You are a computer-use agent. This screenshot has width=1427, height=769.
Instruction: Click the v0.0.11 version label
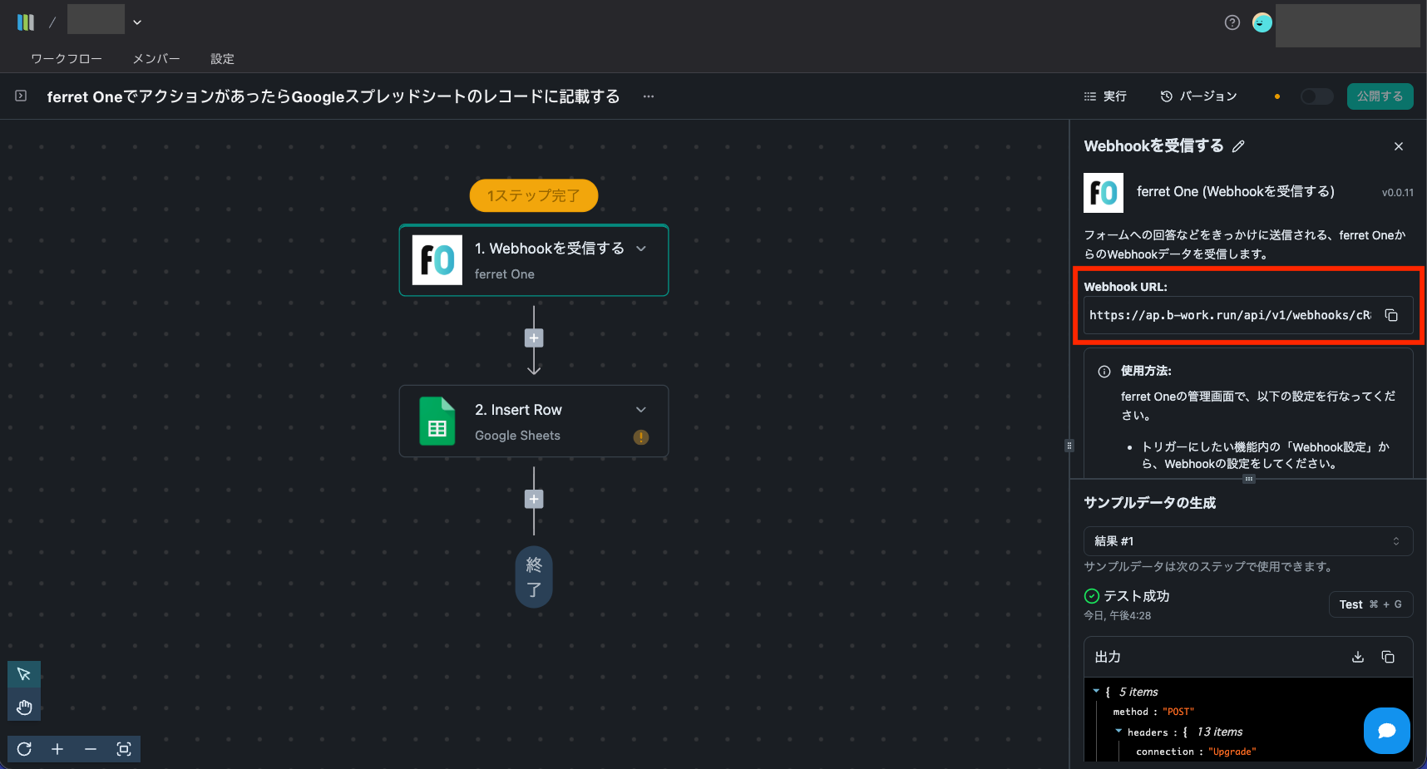(x=1398, y=193)
